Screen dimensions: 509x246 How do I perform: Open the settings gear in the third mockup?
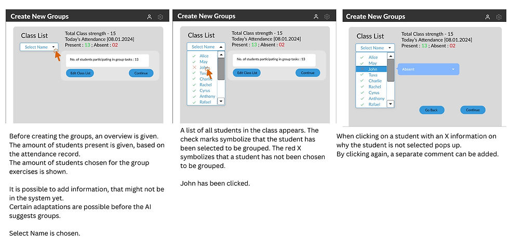click(499, 17)
